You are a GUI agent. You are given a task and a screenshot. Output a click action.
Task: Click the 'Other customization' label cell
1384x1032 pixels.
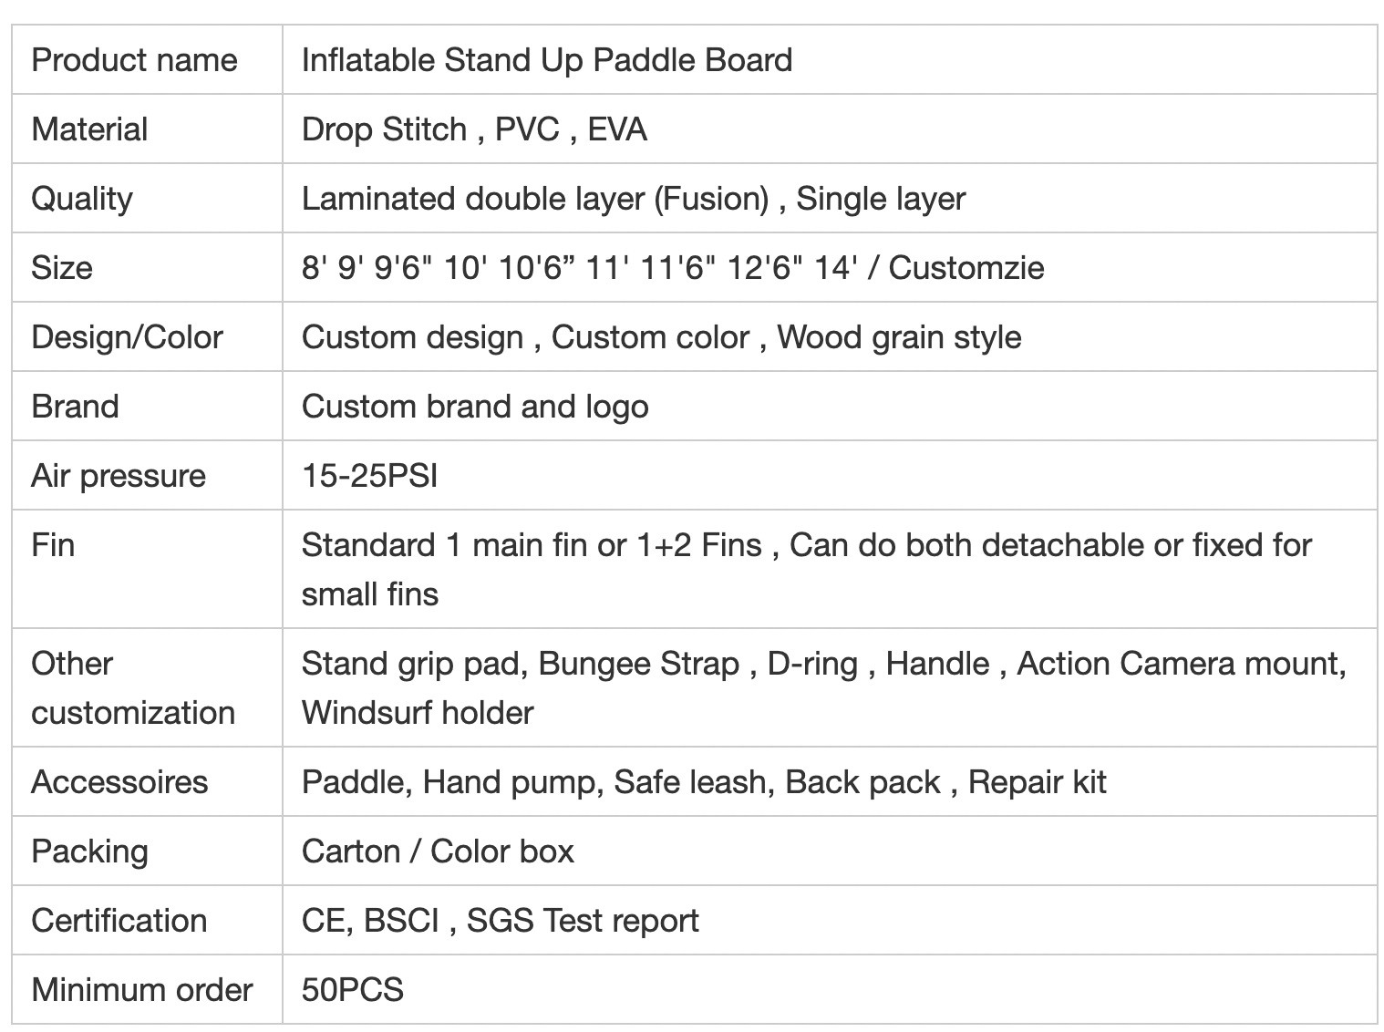pyautogui.click(x=133, y=687)
